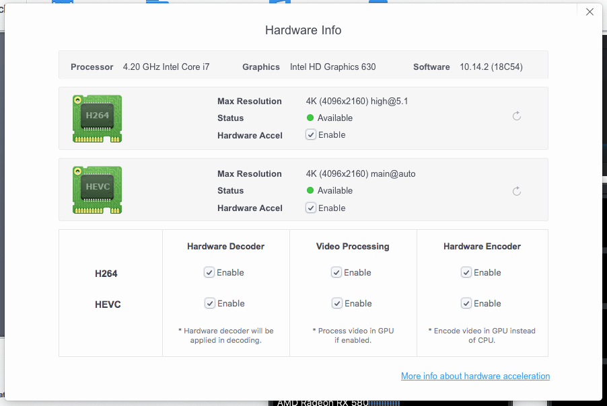Click the H264 chip icon

(x=97, y=119)
